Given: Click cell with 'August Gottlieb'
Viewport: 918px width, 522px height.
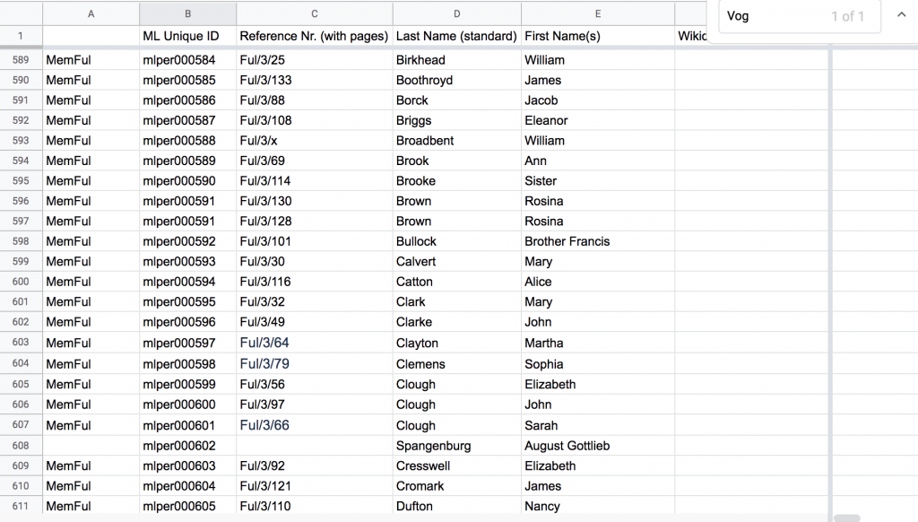Looking at the screenshot, I should click(x=568, y=446).
